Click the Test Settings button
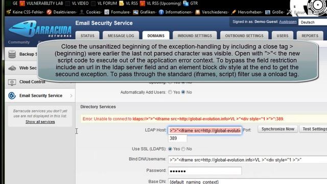The width and height of the screenshot is (327, 184). (314, 129)
